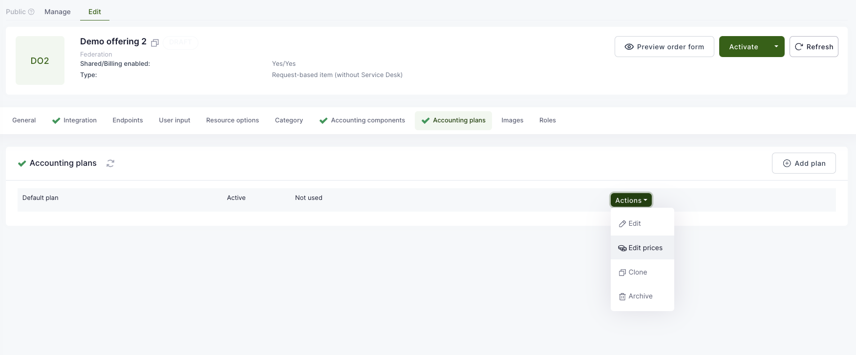Screen dimensions: 856x355
Task: Open the Roles tab
Action: coord(547,120)
